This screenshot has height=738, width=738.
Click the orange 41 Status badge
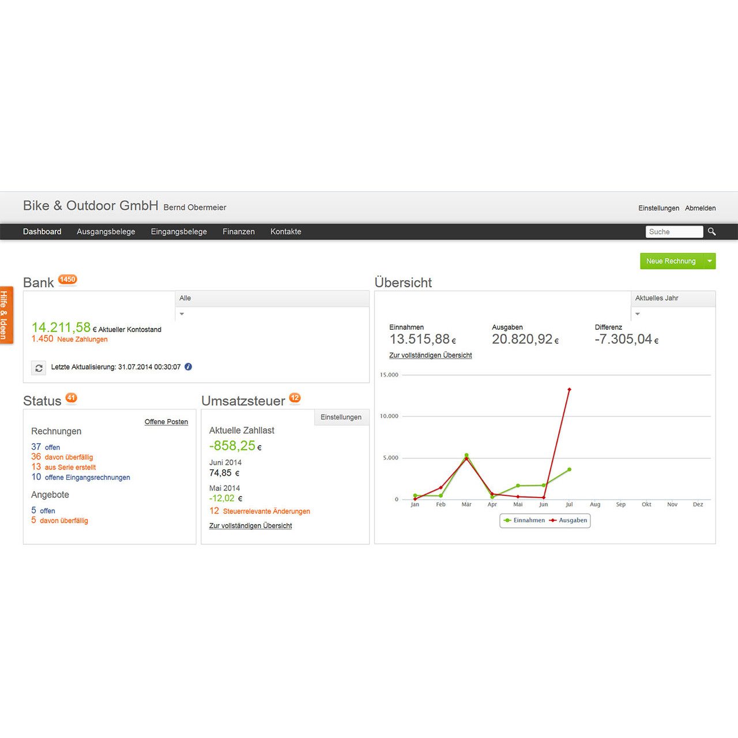[71, 398]
